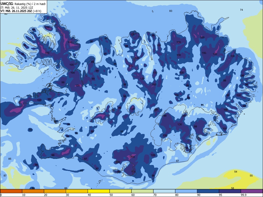Screen dimensions: 263x197
Task: Click the '50' tick label on the colour scale
Action: (x=111, y=195)
